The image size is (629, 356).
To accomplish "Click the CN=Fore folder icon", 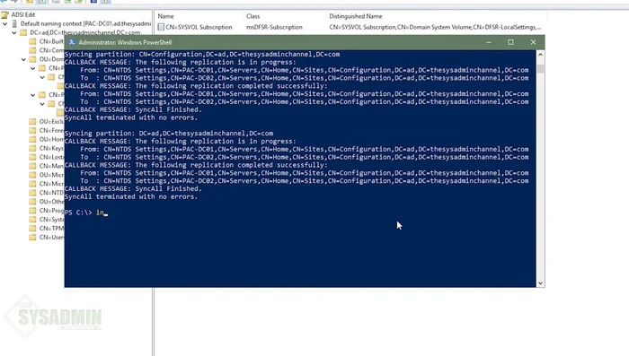I will (33, 130).
